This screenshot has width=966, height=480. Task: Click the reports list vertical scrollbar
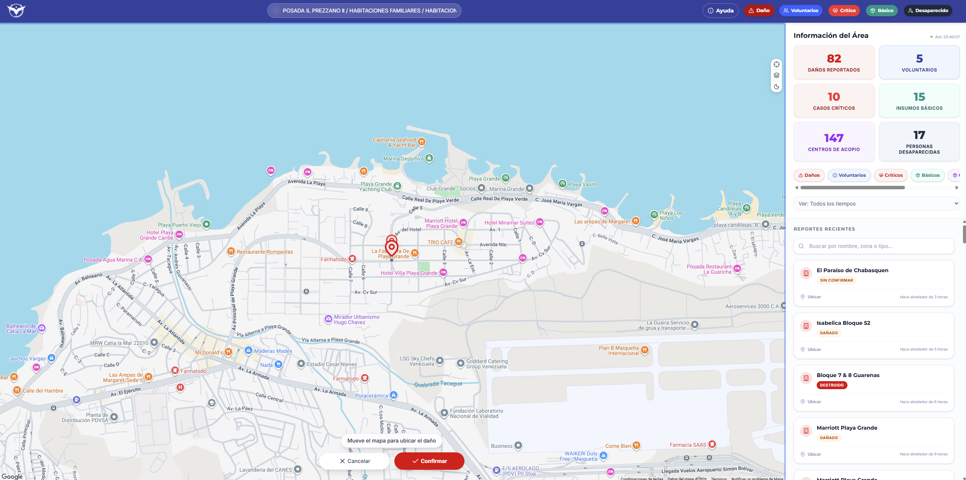coord(964,235)
